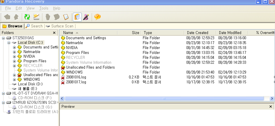
Task: Click the green Refresh toolbar icon
Action: 27,17
